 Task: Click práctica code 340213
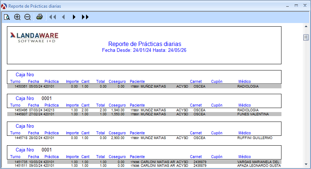pyautogui.click(x=49, y=110)
